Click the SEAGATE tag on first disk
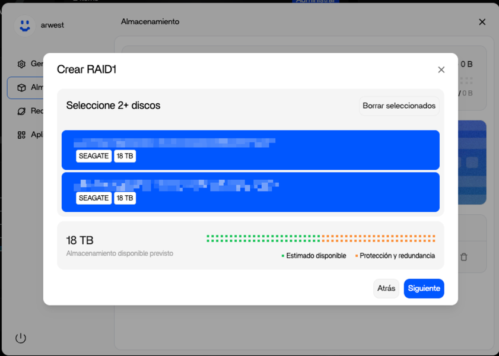Viewport: 499px width, 356px height. tap(94, 156)
